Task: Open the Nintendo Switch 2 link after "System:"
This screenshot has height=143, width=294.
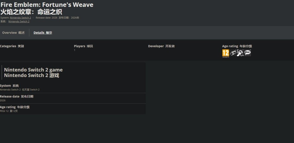Action: click(x=20, y=18)
